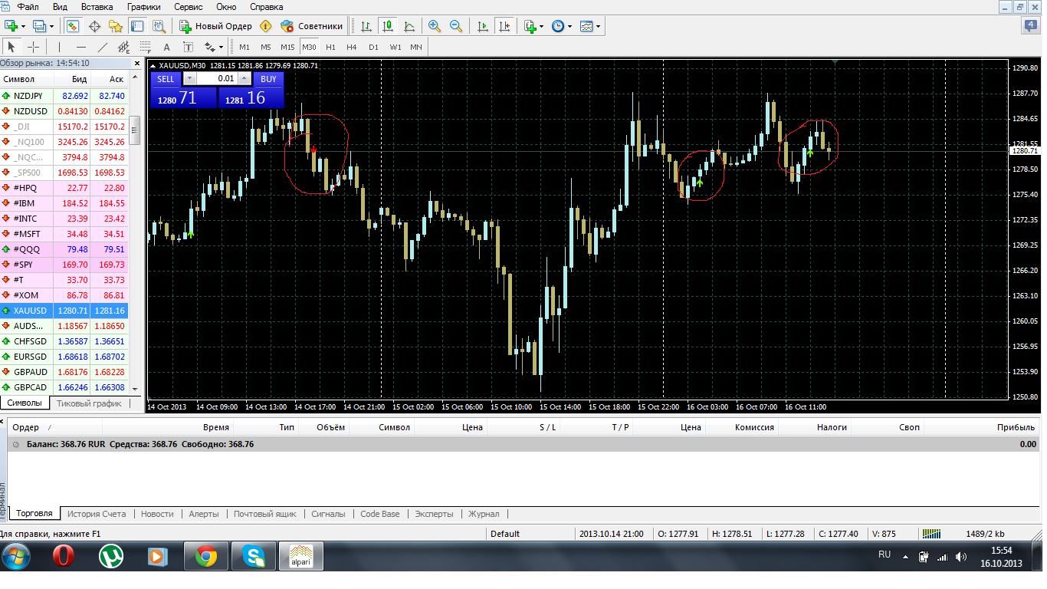This screenshot has height=589, width=1047.
Task: Open the Сервис menu
Action: coord(189,6)
